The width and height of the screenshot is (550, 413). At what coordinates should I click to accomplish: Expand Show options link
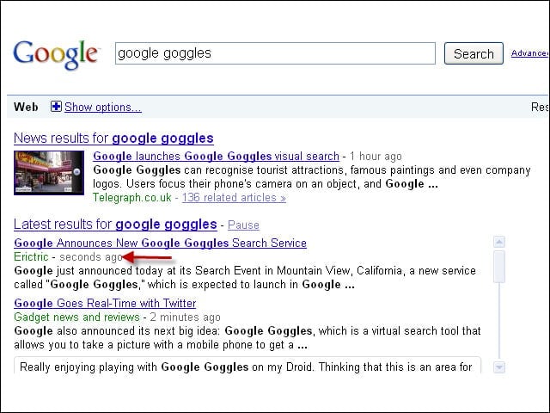pos(103,107)
